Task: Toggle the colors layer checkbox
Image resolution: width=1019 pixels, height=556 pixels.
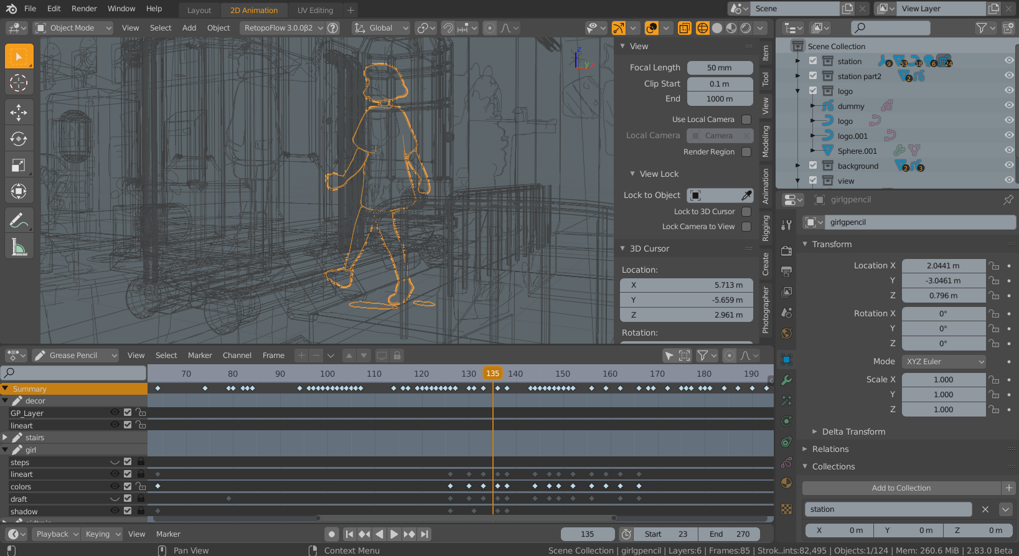Action: pyautogui.click(x=128, y=486)
